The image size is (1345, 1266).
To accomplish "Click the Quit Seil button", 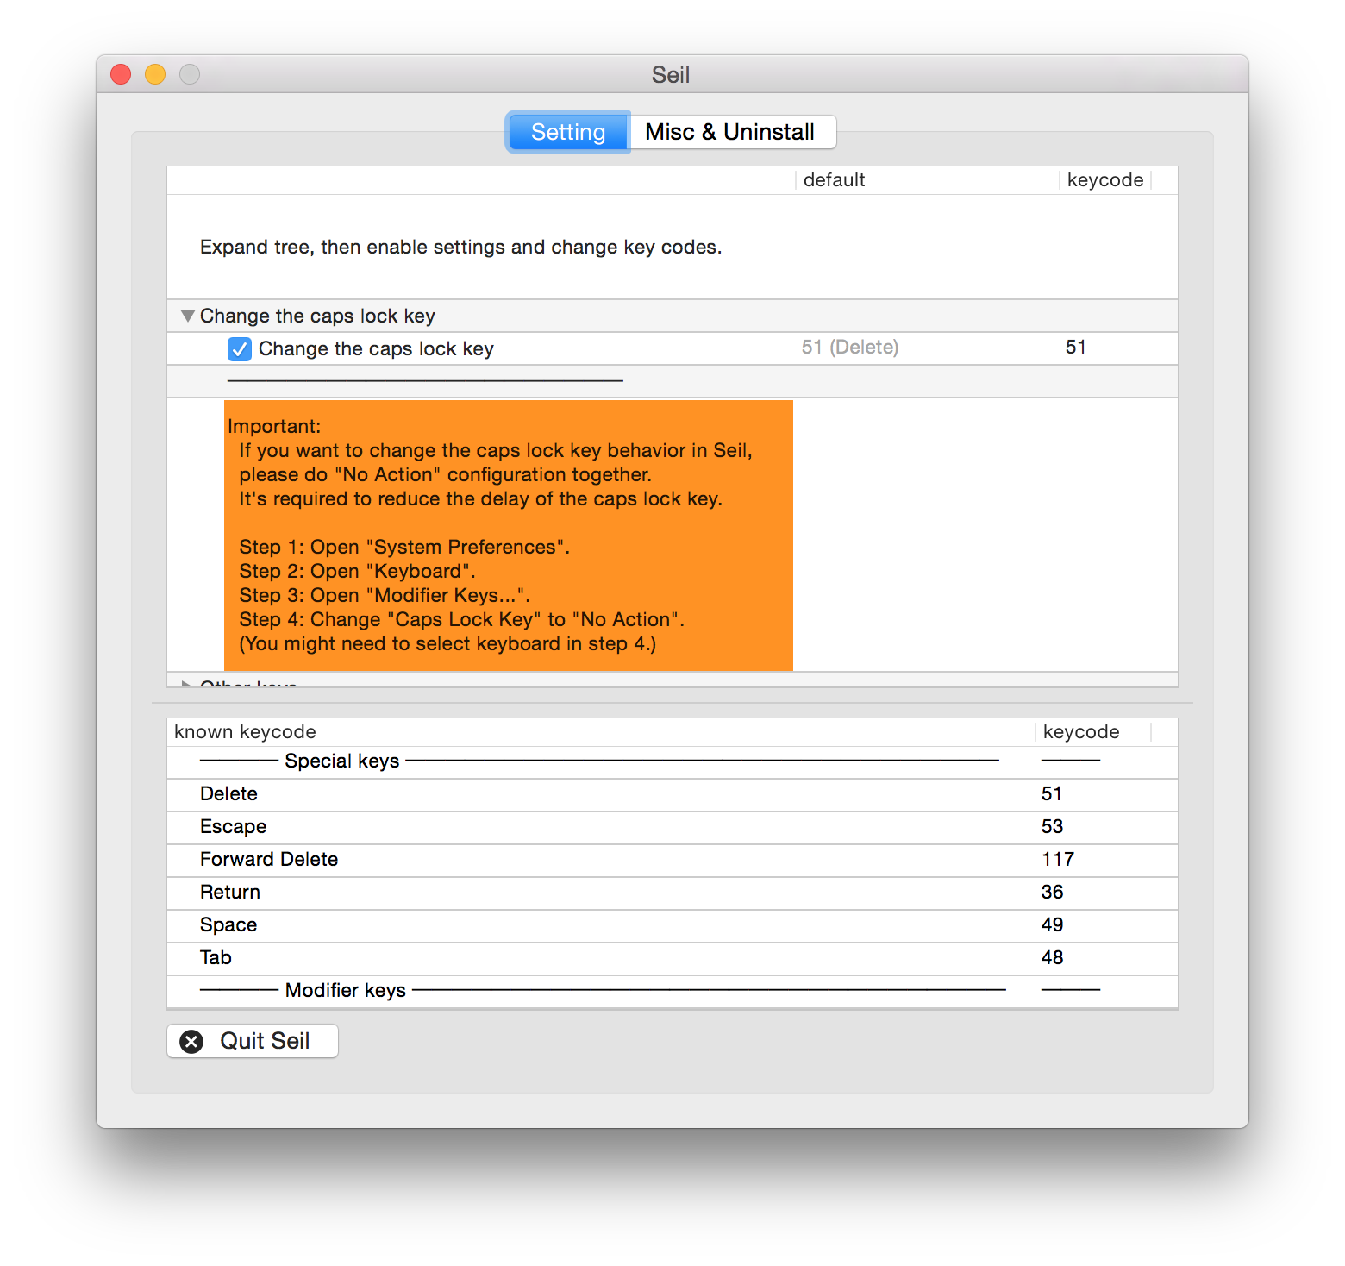I will [253, 1041].
